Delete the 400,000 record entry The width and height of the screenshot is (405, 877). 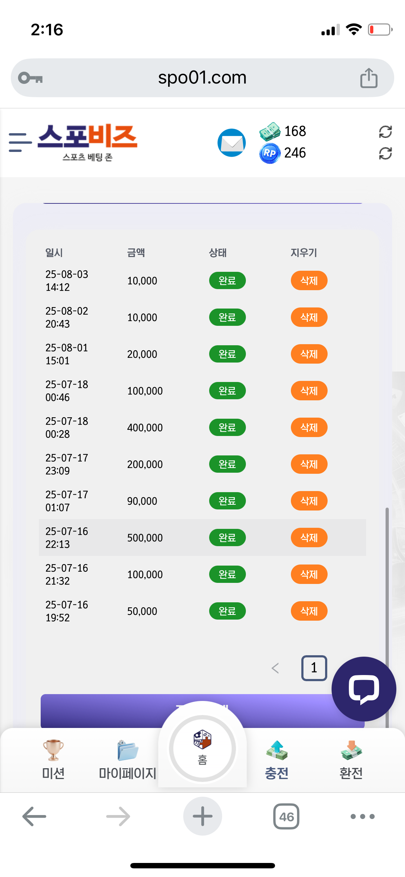pos(309,427)
